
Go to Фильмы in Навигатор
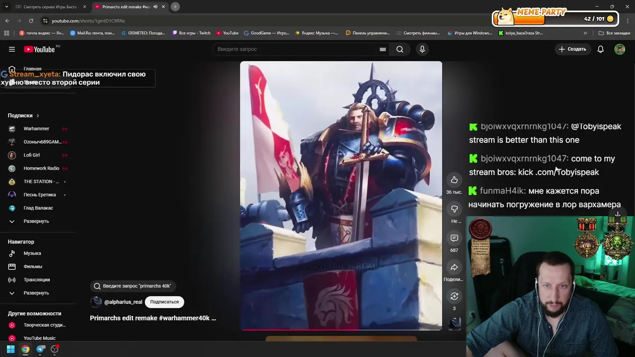point(33,267)
